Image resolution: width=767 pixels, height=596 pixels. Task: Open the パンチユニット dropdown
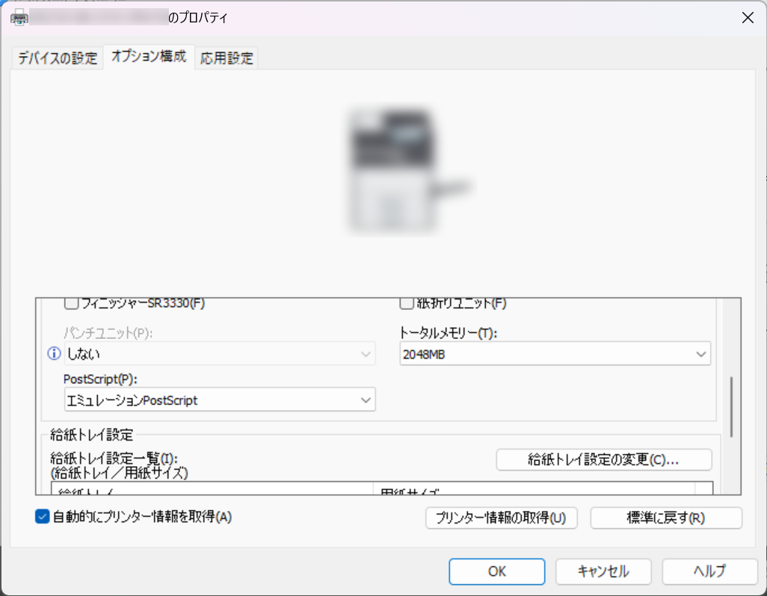367,353
